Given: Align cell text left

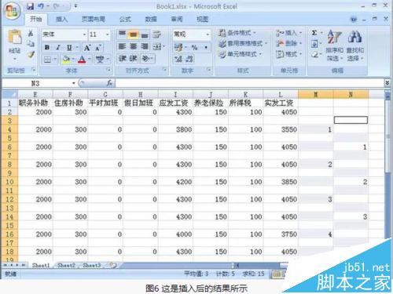Looking at the screenshot, I should pyautogui.click(x=122, y=46).
